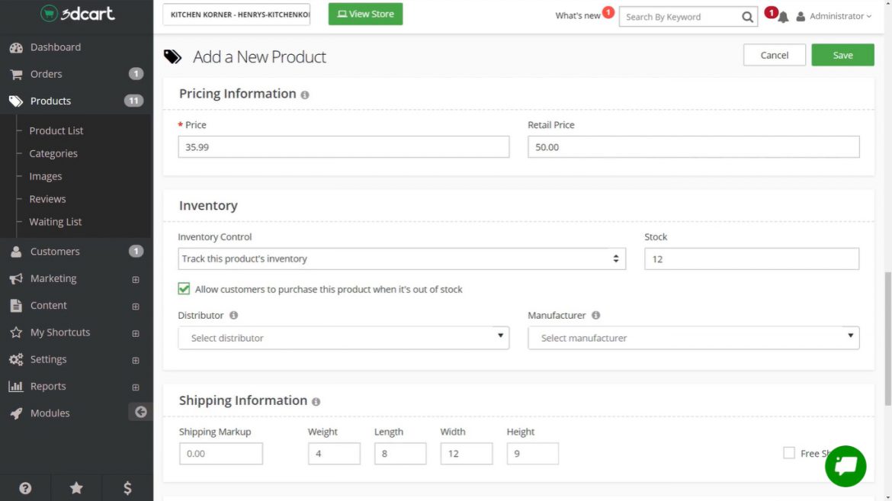
Task: Click the help question mark icon in sidebar footer
Action: pos(25,488)
